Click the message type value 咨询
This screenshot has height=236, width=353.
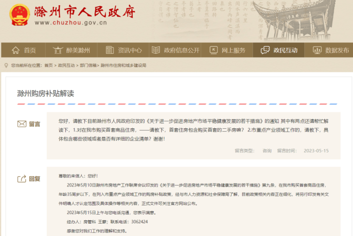coord(267,151)
